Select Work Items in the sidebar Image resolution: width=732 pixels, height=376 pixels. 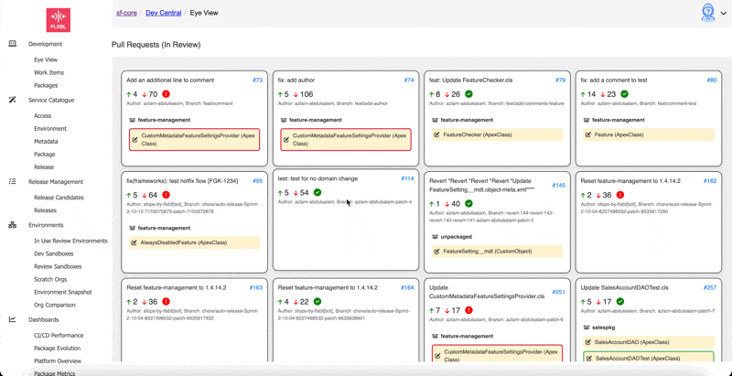(x=48, y=72)
